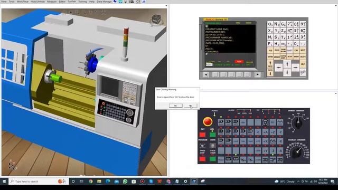Click the O address key on keypad
Viewport: 338px width, 190px height.
click(270, 24)
